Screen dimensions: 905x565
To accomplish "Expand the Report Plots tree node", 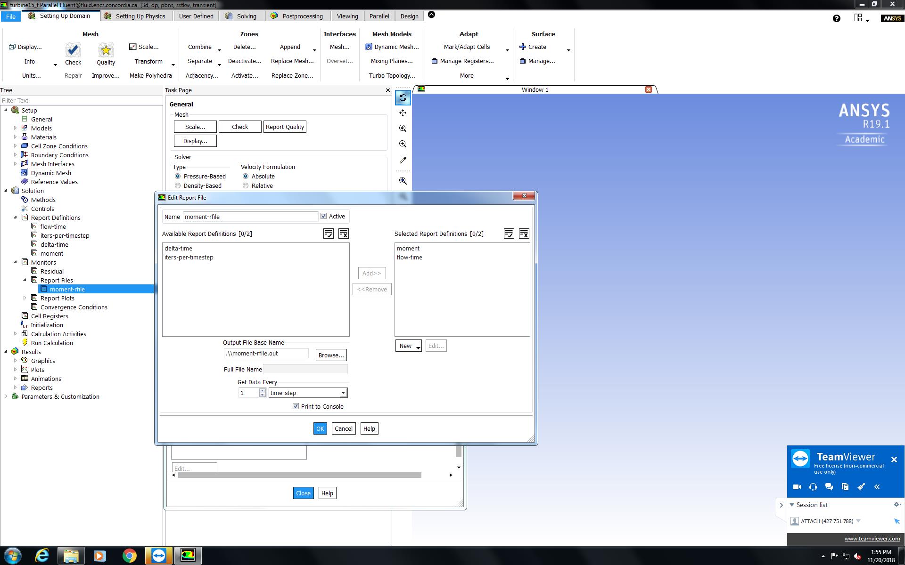I will click(x=25, y=298).
